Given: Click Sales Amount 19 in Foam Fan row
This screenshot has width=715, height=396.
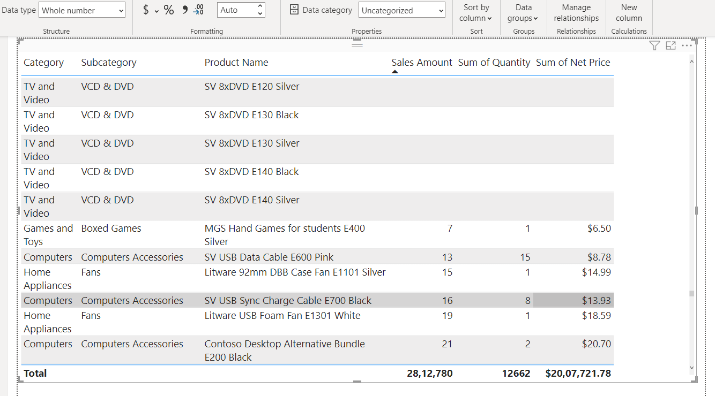Looking at the screenshot, I should click(447, 316).
